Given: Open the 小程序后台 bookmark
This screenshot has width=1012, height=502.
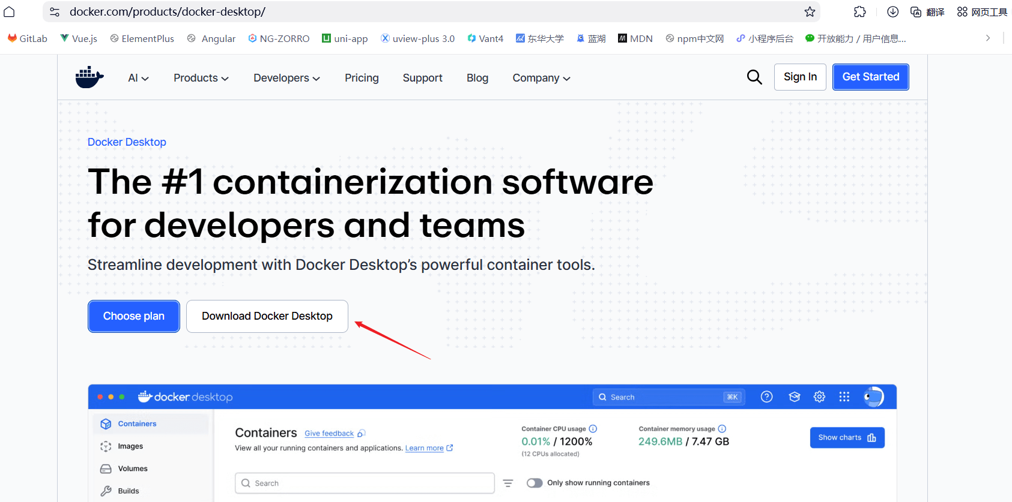Looking at the screenshot, I should 765,38.
